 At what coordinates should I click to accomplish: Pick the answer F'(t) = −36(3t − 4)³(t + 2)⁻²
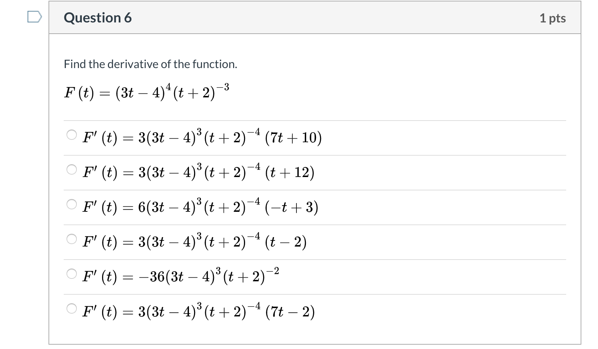[71, 274]
